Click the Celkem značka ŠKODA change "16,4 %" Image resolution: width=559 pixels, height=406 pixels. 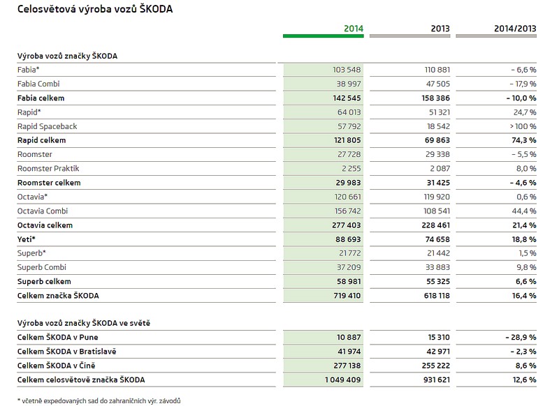click(524, 296)
